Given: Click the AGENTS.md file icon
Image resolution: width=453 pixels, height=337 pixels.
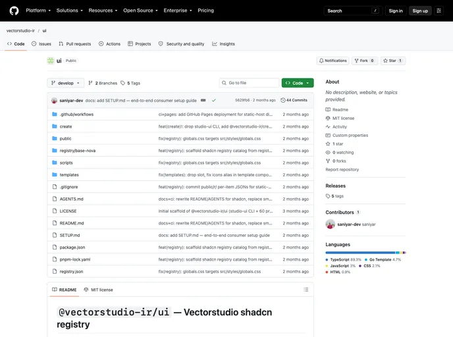Looking at the screenshot, I should (54, 199).
